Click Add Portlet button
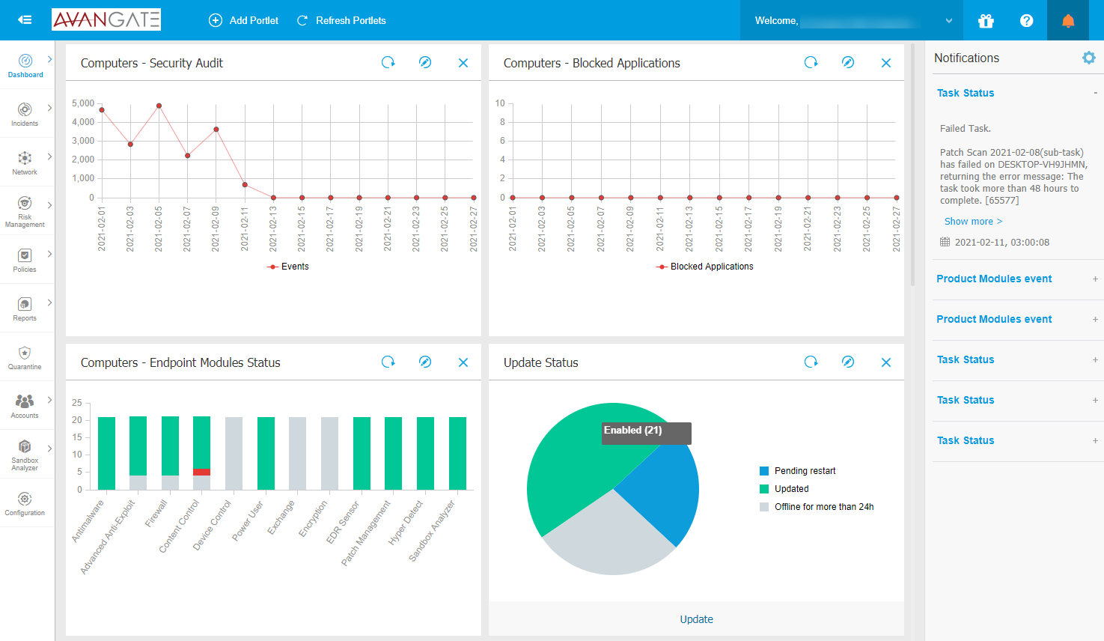This screenshot has height=641, width=1104. click(x=243, y=20)
